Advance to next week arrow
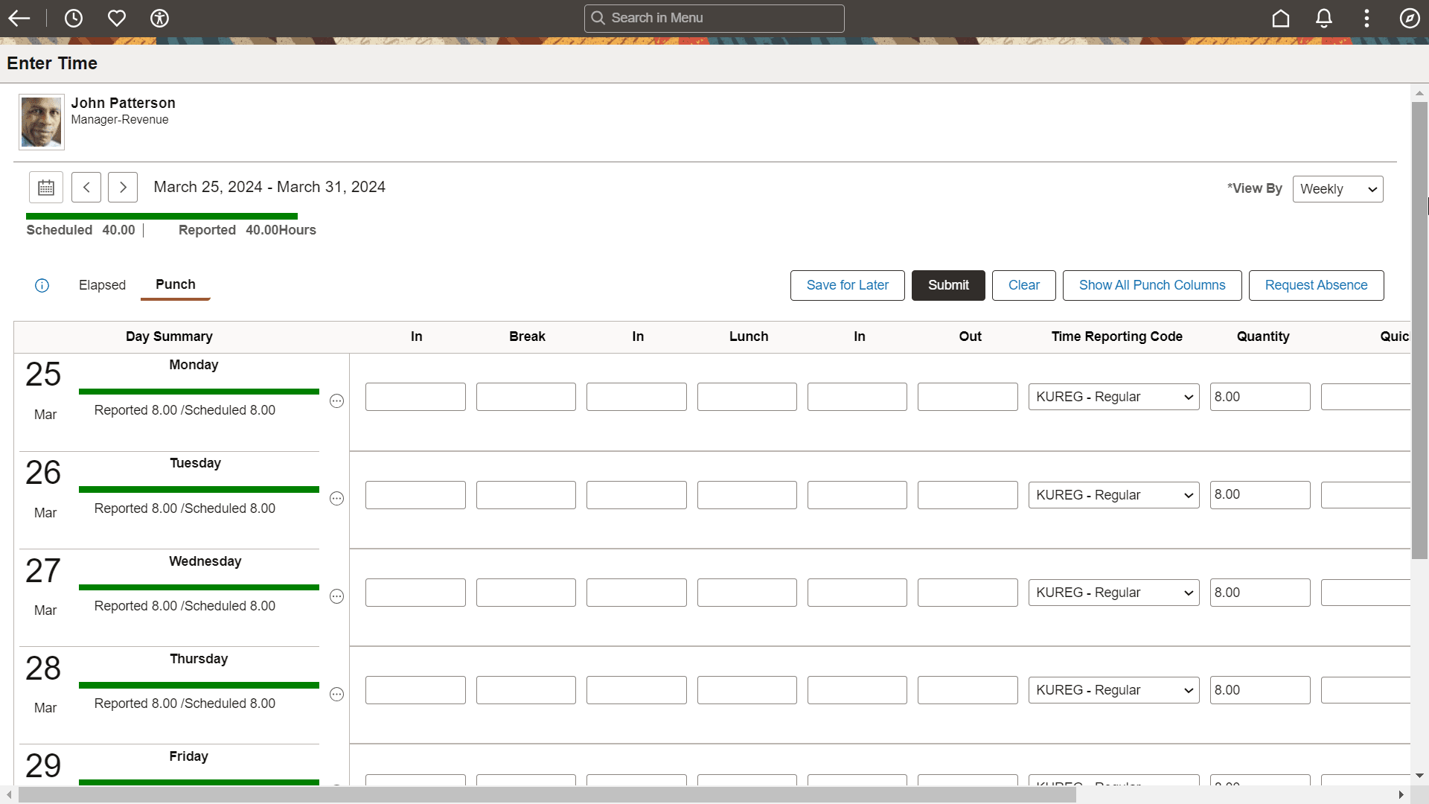This screenshot has height=804, width=1429. (123, 188)
